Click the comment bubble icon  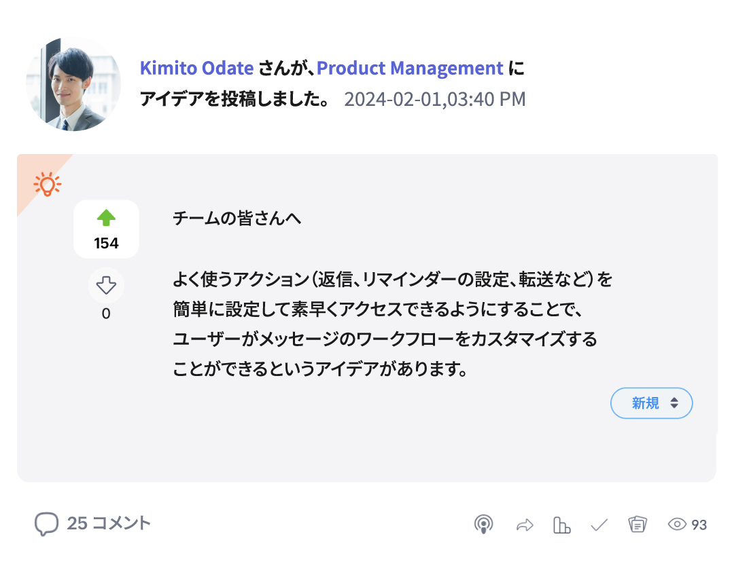coord(46,523)
